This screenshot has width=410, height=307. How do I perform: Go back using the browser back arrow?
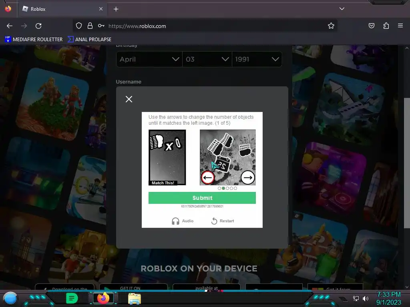point(10,26)
